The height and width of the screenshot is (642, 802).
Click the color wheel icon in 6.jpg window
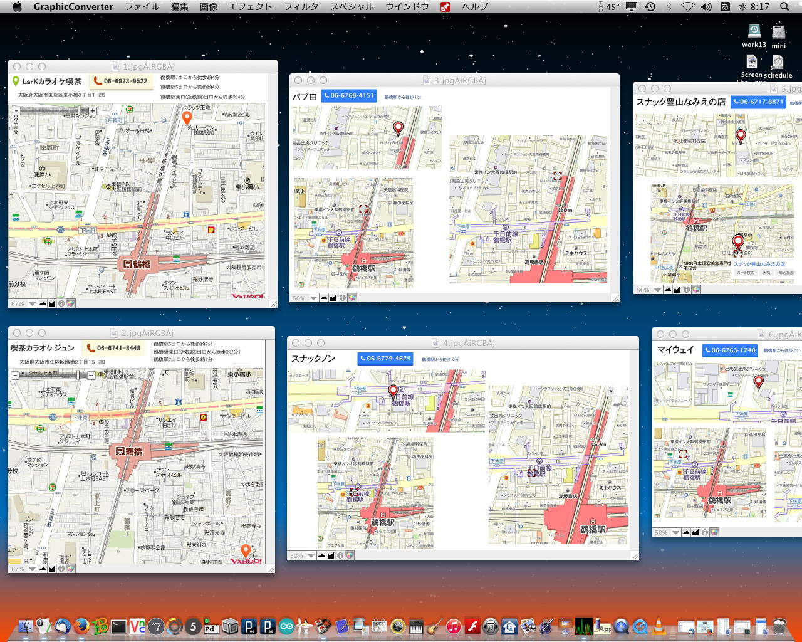pos(714,532)
